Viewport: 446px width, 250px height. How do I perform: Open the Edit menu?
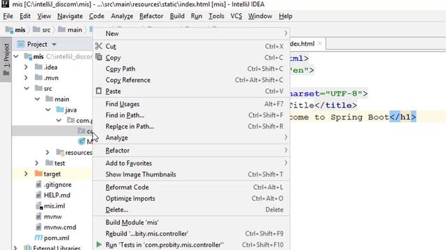click(25, 16)
